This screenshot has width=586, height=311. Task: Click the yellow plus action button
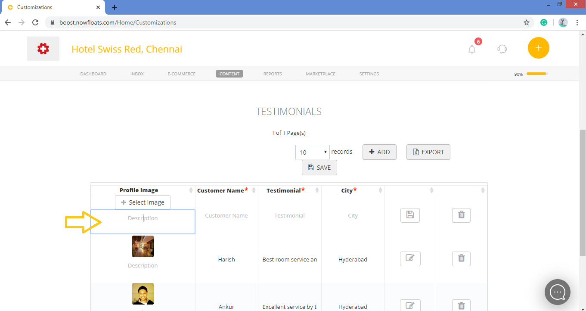(539, 48)
